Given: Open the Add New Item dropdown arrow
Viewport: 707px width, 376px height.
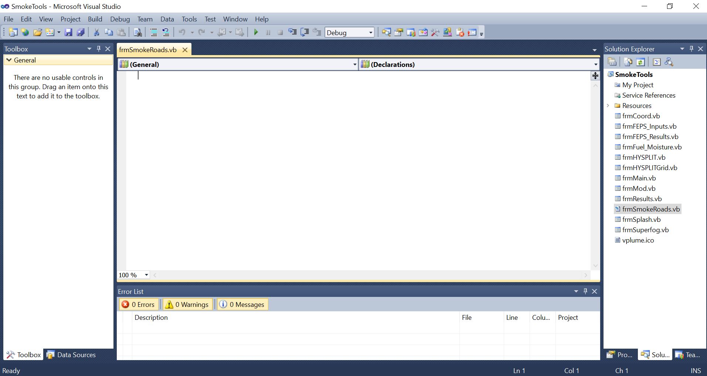Looking at the screenshot, I should pos(58,33).
